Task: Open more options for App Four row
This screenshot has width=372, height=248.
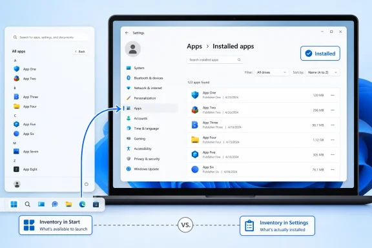Action: point(333,139)
